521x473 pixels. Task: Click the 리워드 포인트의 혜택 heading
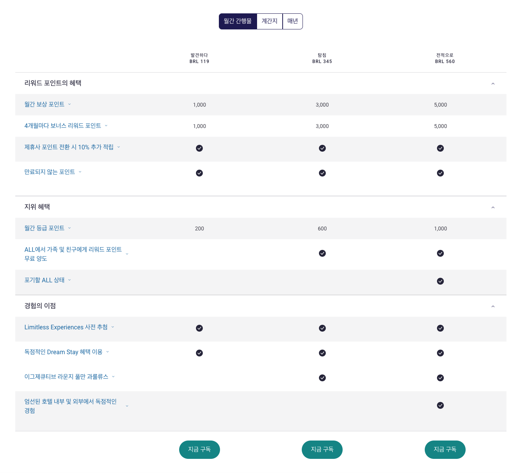[53, 83]
